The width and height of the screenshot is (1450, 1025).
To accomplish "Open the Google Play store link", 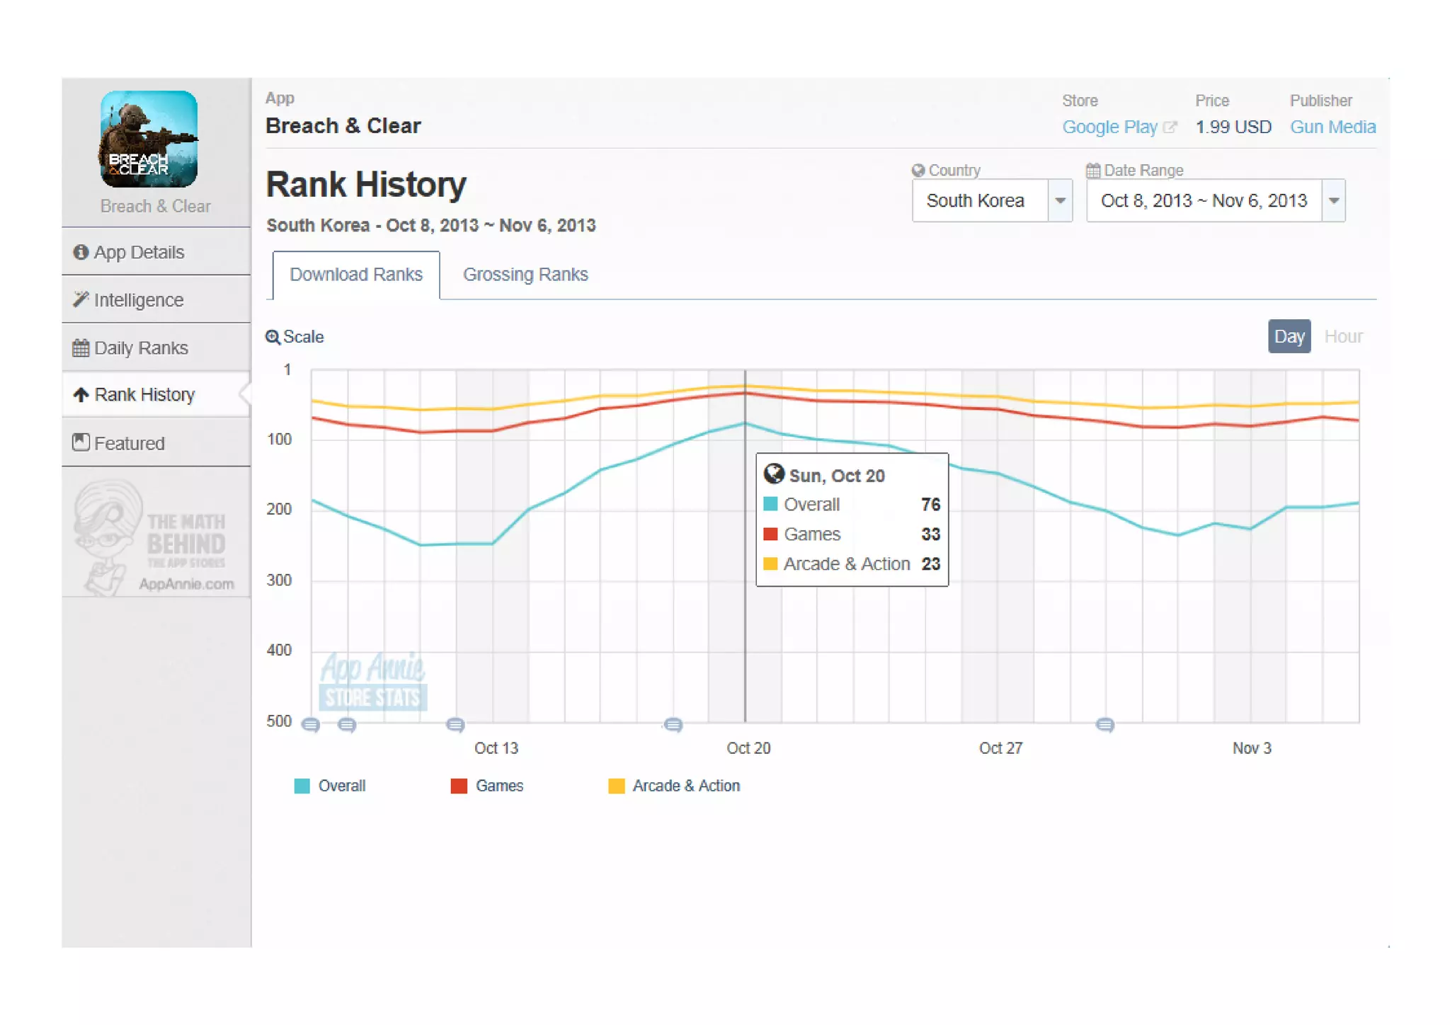I will pyautogui.click(x=1109, y=127).
